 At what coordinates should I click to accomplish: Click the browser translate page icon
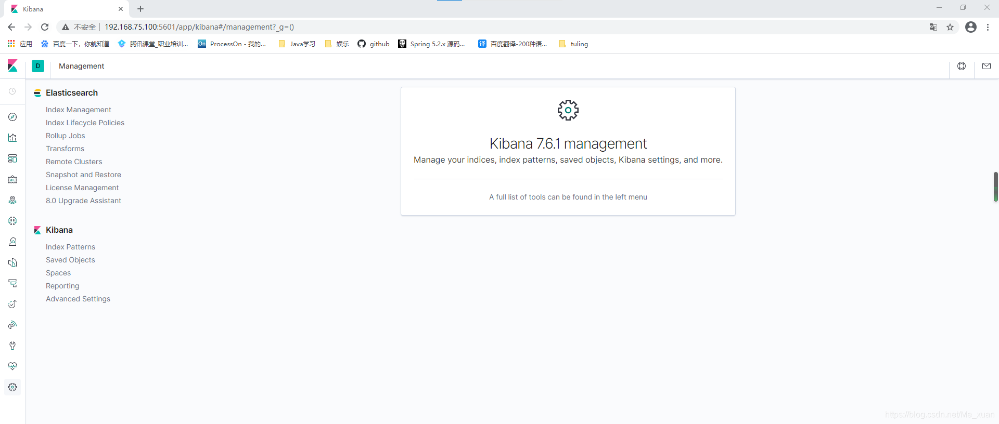click(x=933, y=27)
